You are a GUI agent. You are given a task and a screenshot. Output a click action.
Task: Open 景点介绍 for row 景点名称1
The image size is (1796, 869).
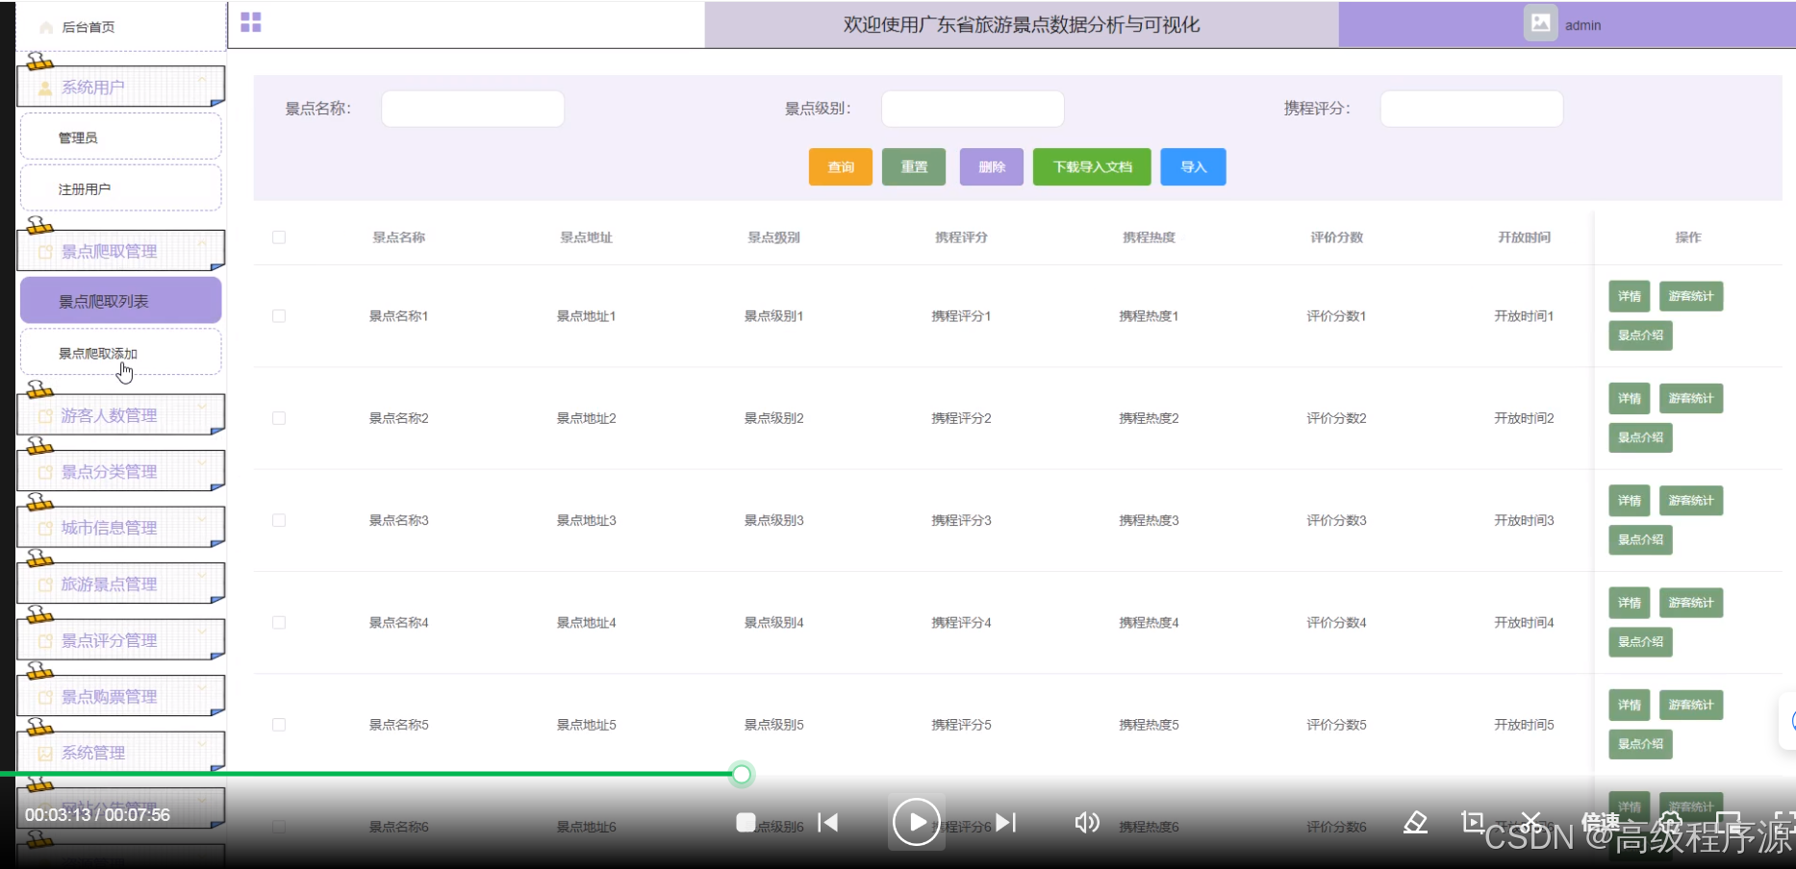[x=1641, y=335]
